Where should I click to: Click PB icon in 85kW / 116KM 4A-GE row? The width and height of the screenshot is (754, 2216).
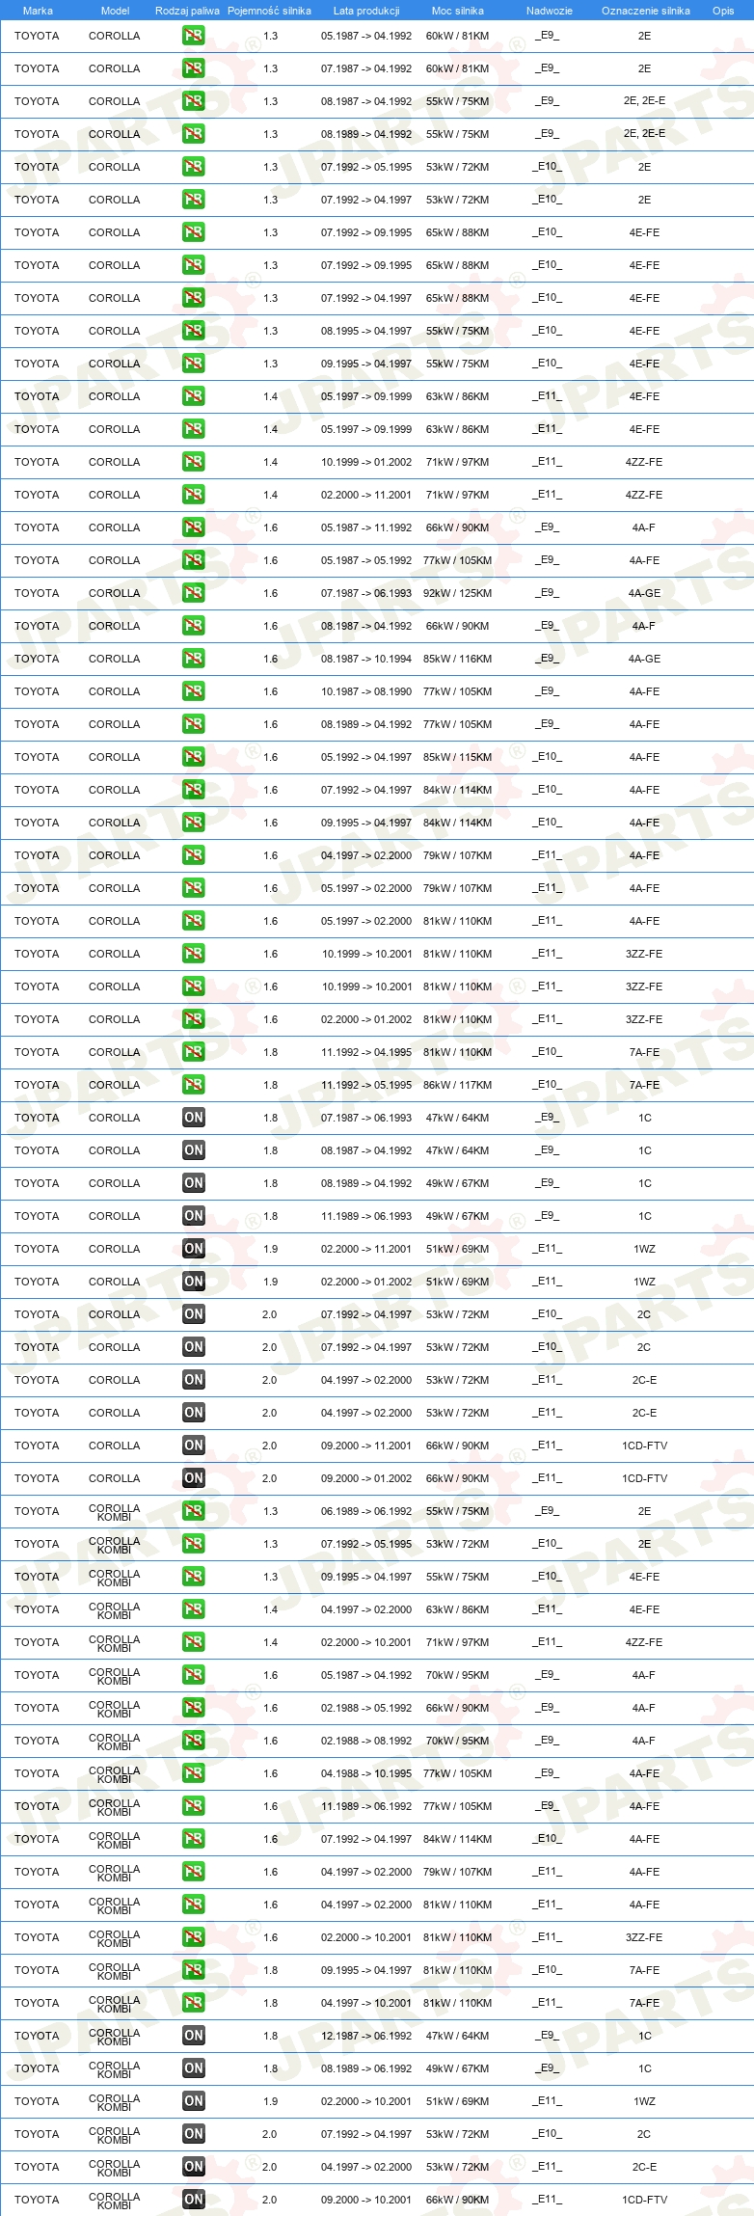tap(194, 659)
